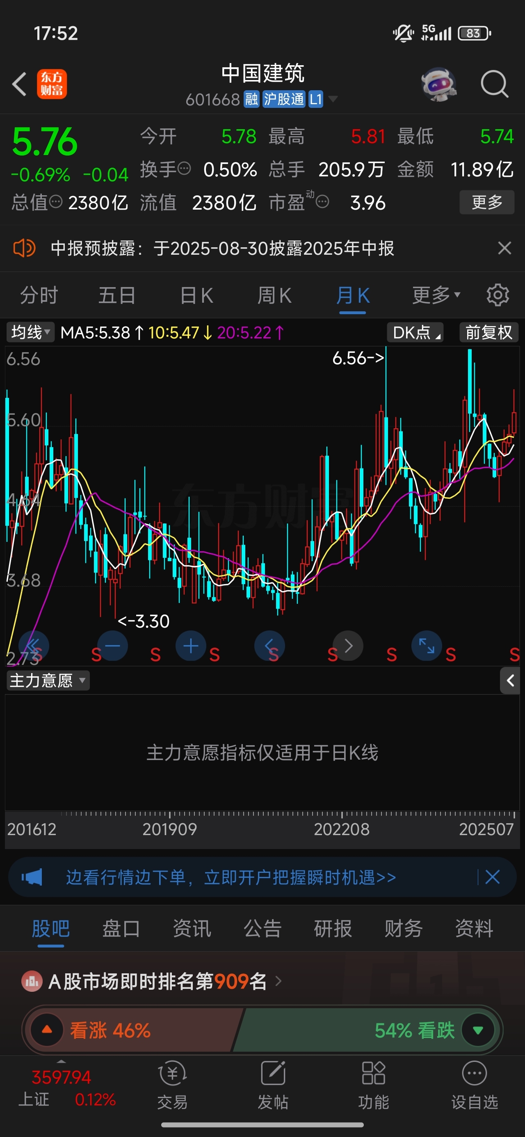Viewport: 525px width, 1137px height.
Task: Tap the A股 ranking icon
Action: [32, 981]
